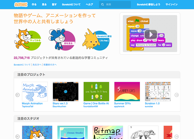The image size is (194, 139).
Task: Click サインイン to sign in
Action: (x=172, y=4)
